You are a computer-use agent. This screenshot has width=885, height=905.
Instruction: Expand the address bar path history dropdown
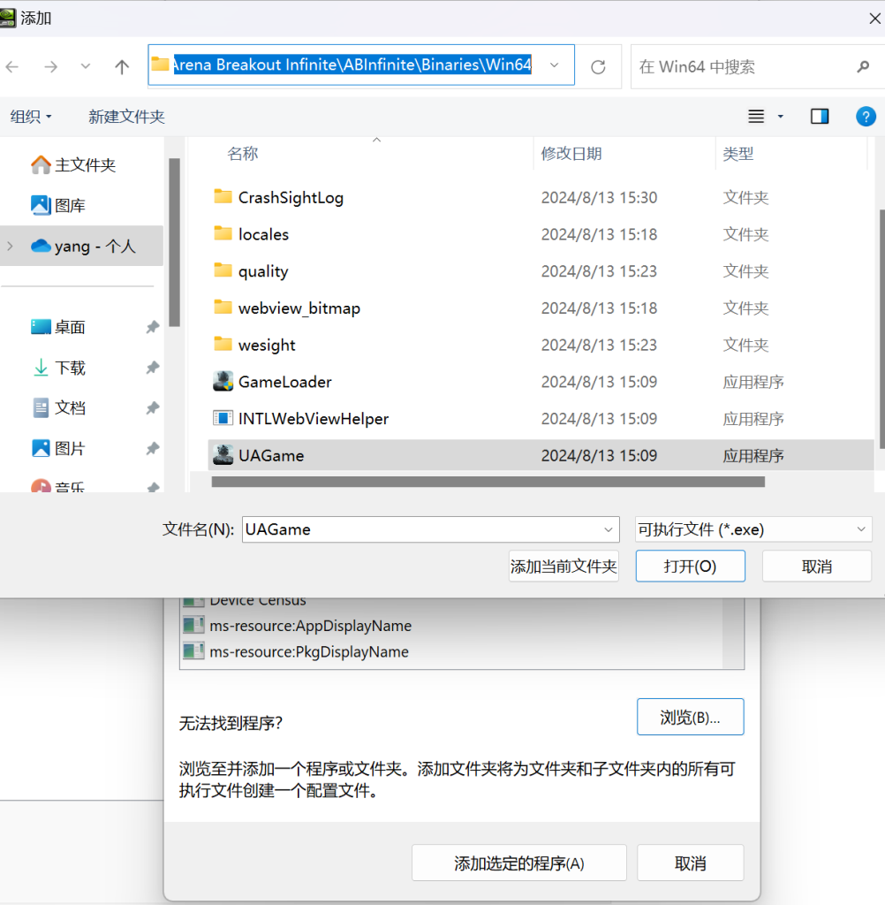coord(555,65)
